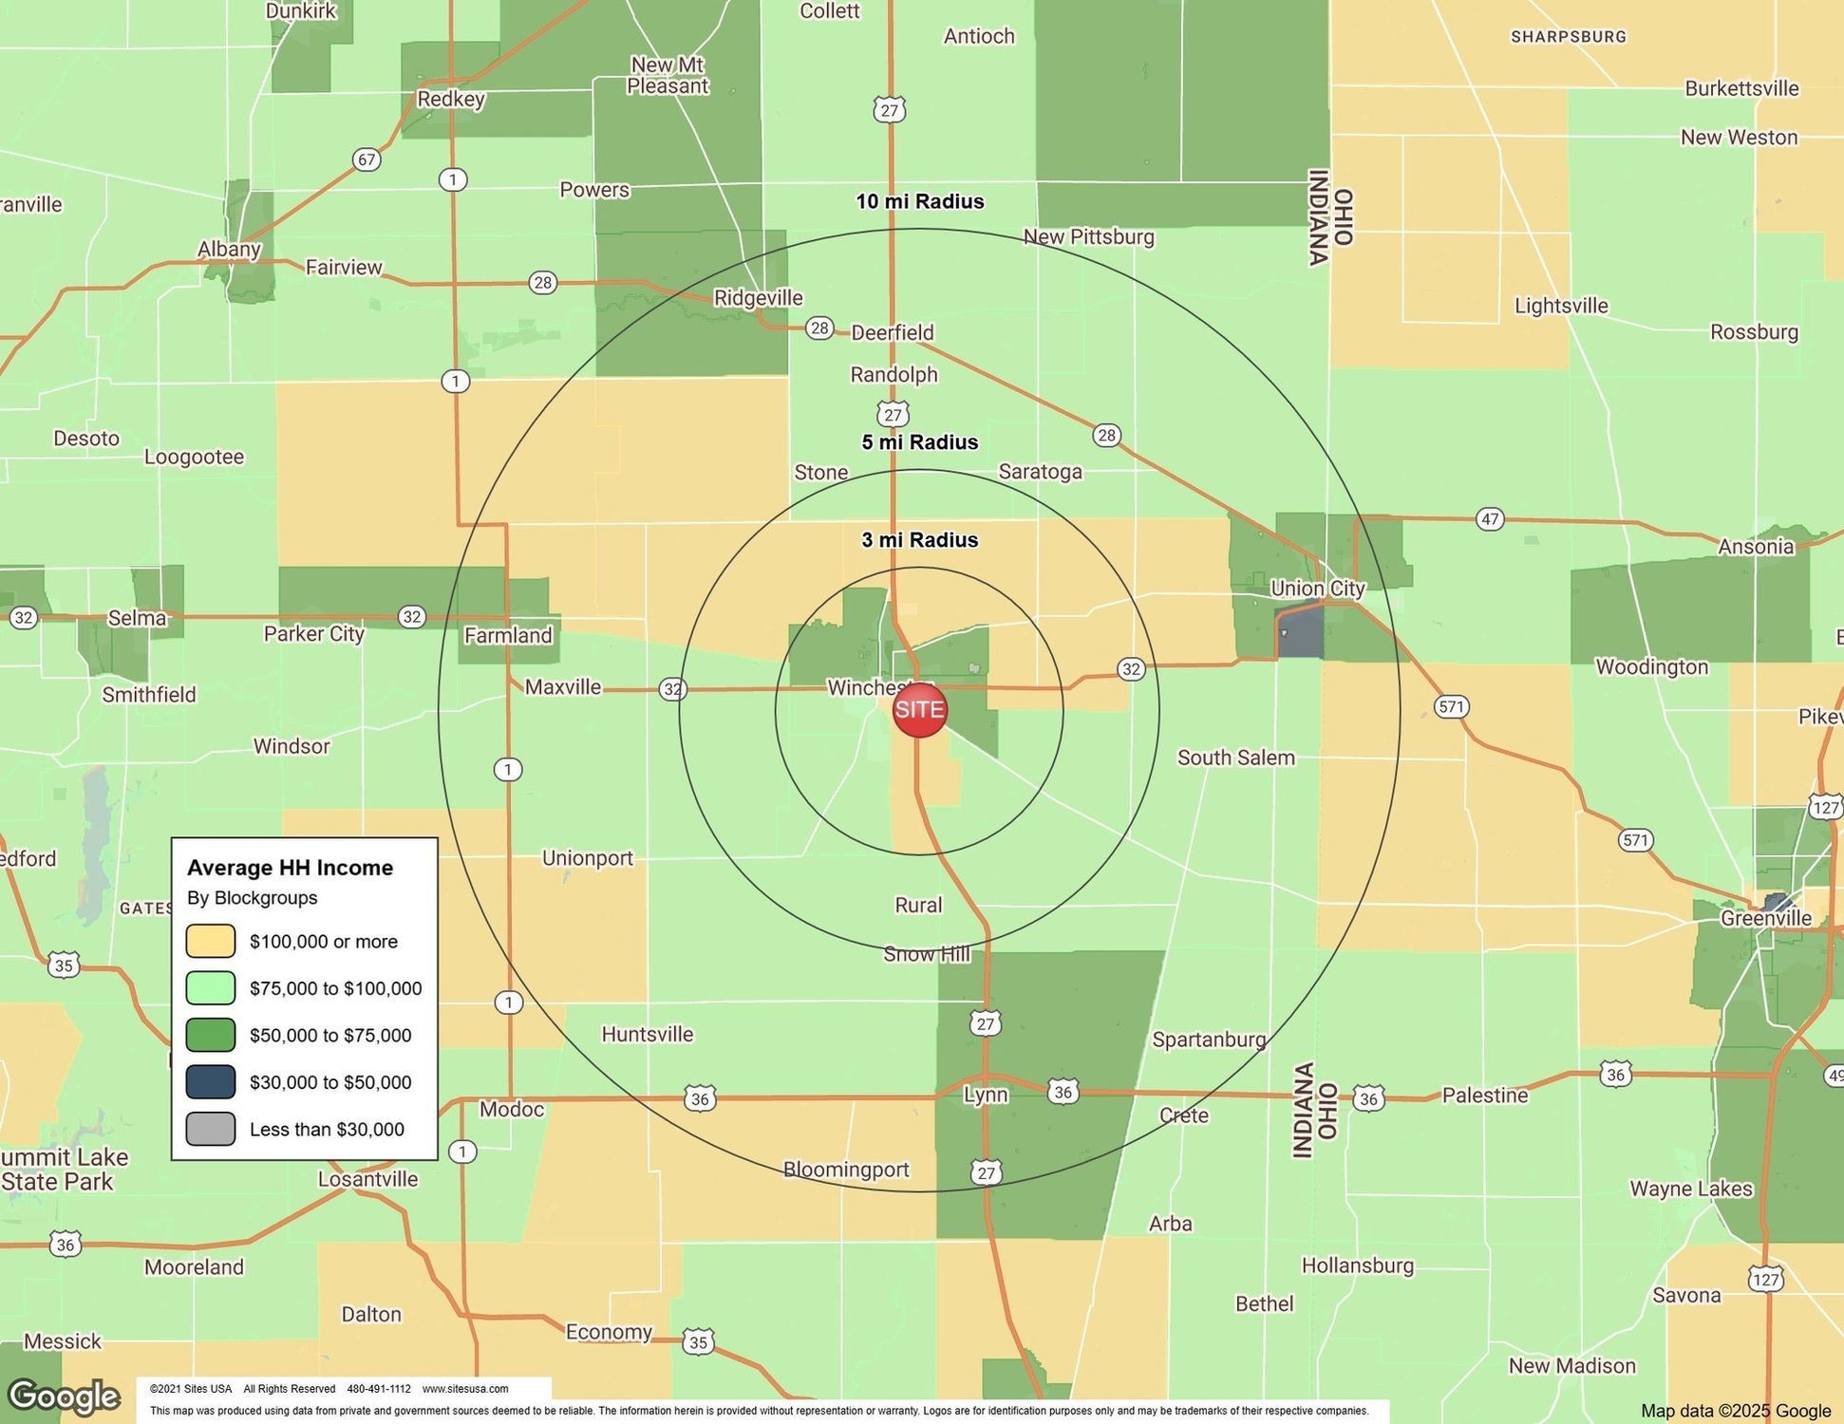Click the www.sitesusa.com link
This screenshot has width=1844, height=1424.
[x=465, y=1389]
